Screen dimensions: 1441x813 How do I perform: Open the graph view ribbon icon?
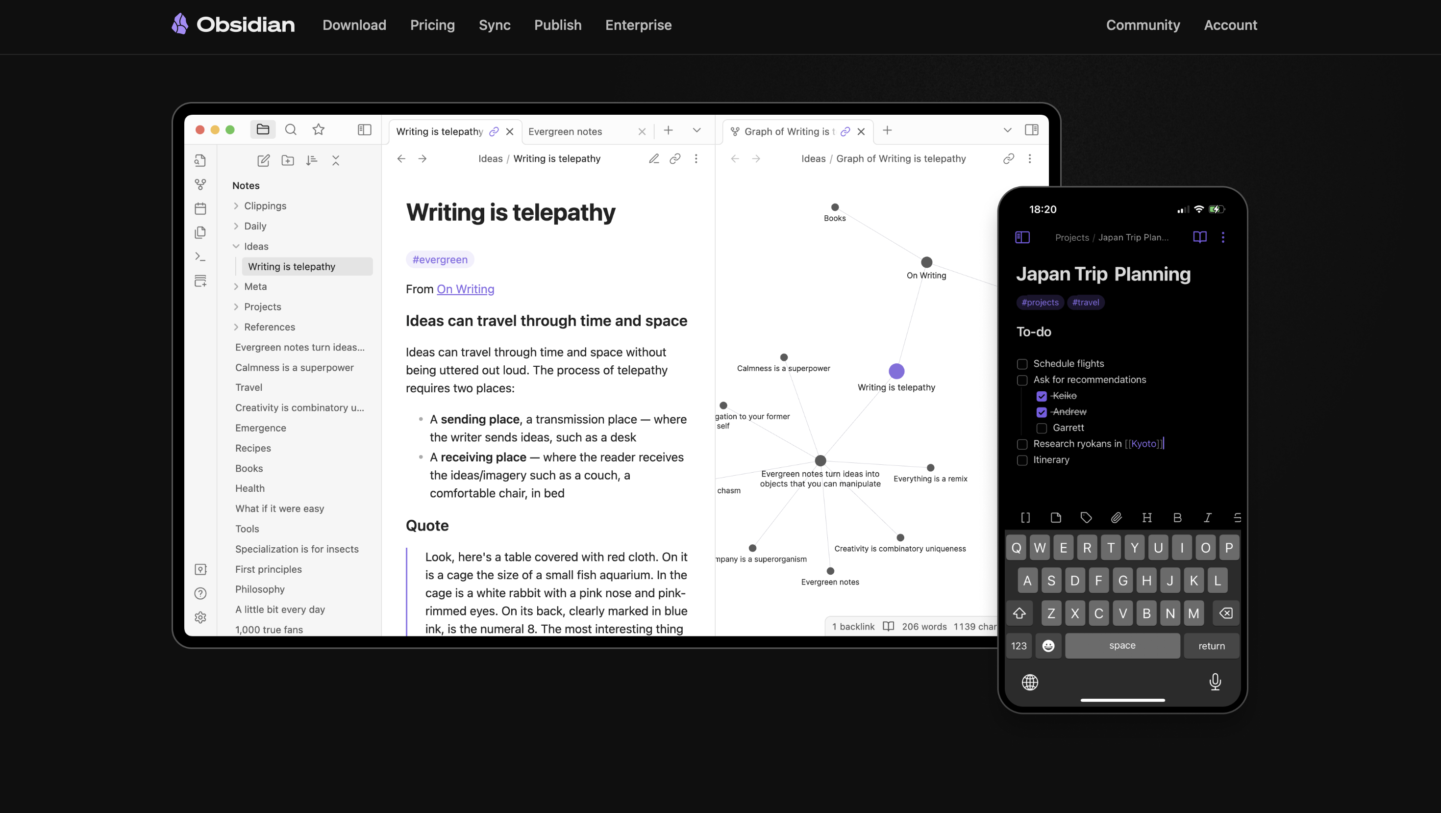click(200, 184)
